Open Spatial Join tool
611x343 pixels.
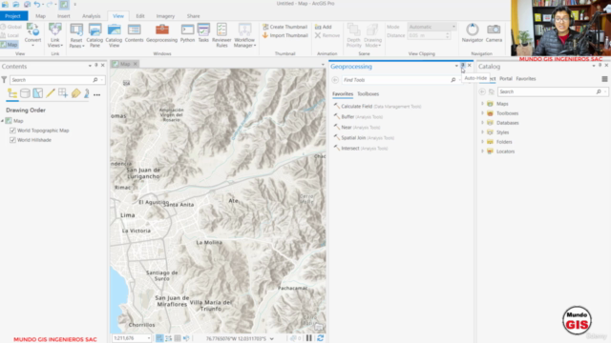coord(364,137)
